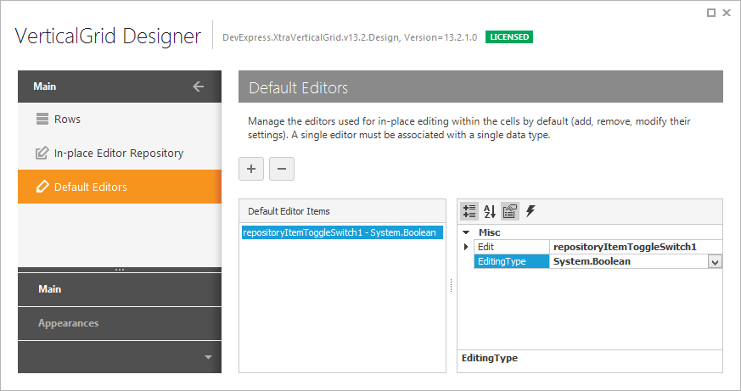Show Property Pages icon in property grid
The height and width of the screenshot is (391, 741).
tap(510, 211)
